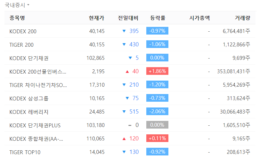Click volume 30,066,483주
The height and width of the screenshot is (158, 259).
click(235, 112)
